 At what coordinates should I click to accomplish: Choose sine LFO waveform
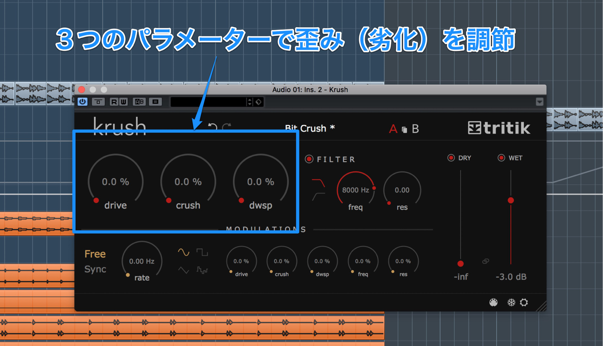pos(184,252)
